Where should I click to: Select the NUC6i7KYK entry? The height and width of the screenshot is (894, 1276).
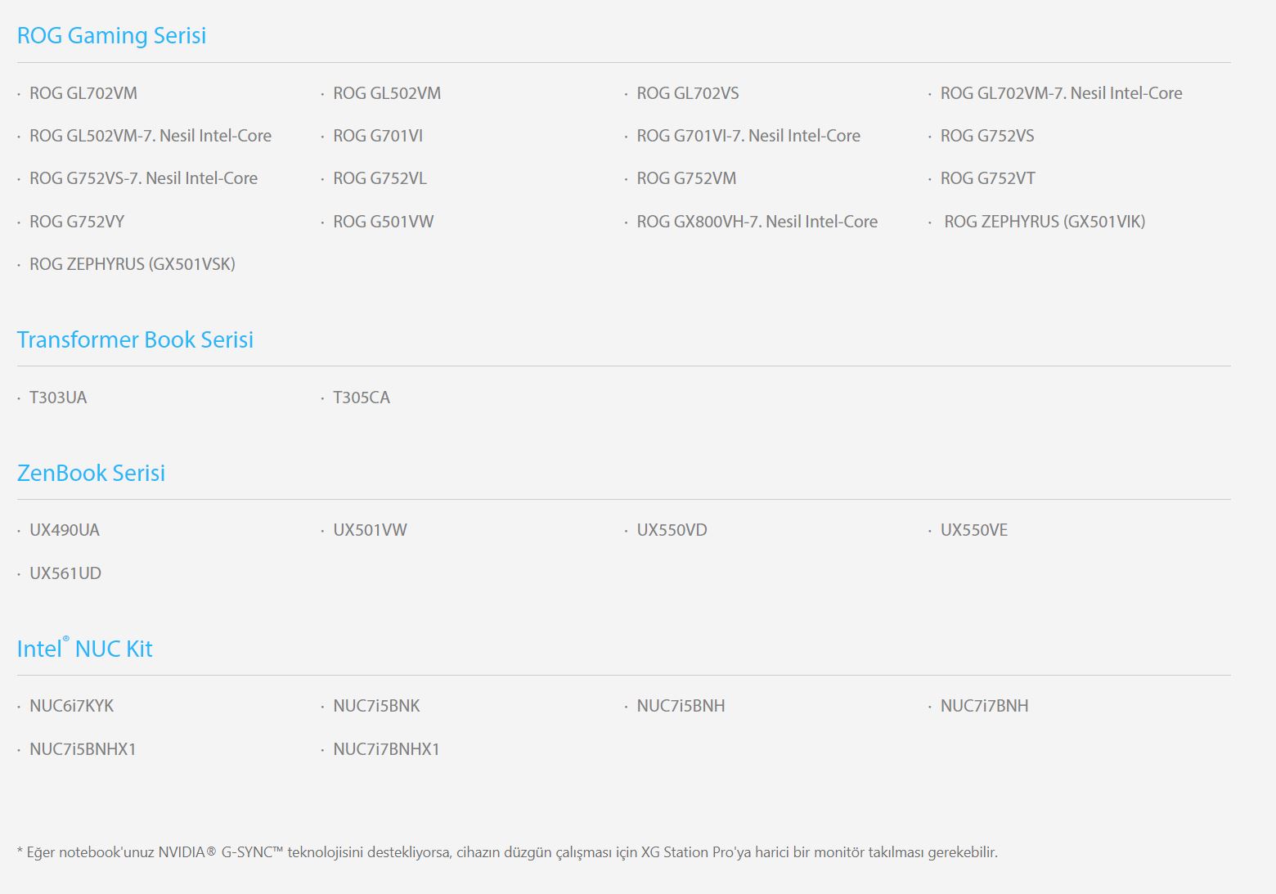pos(72,706)
